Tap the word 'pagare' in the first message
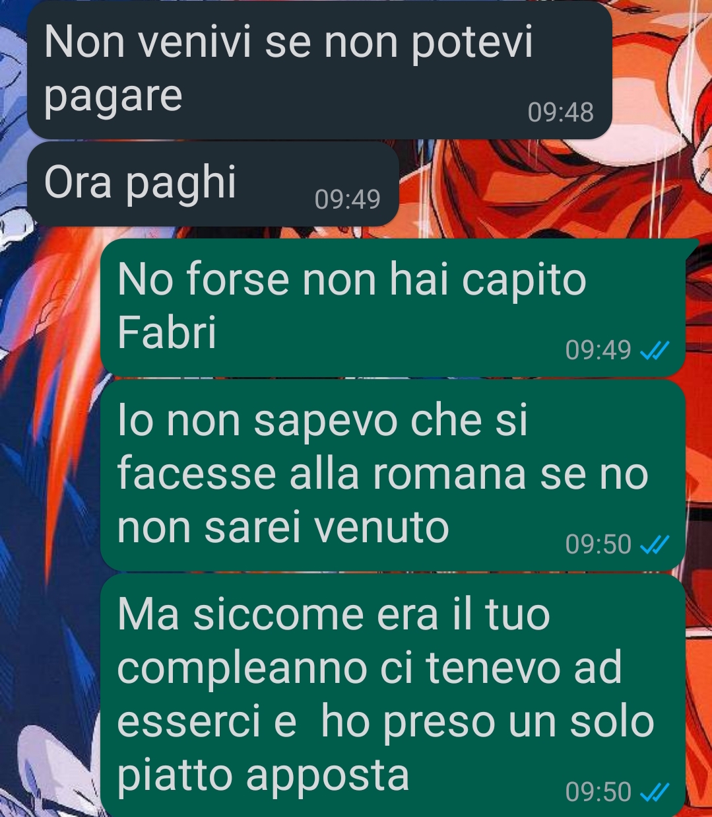Screen dimensions: 712x817 [x=113, y=98]
